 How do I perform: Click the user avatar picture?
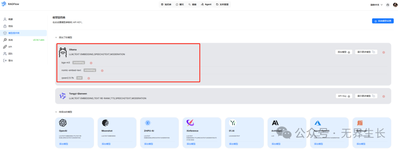point(395,4)
